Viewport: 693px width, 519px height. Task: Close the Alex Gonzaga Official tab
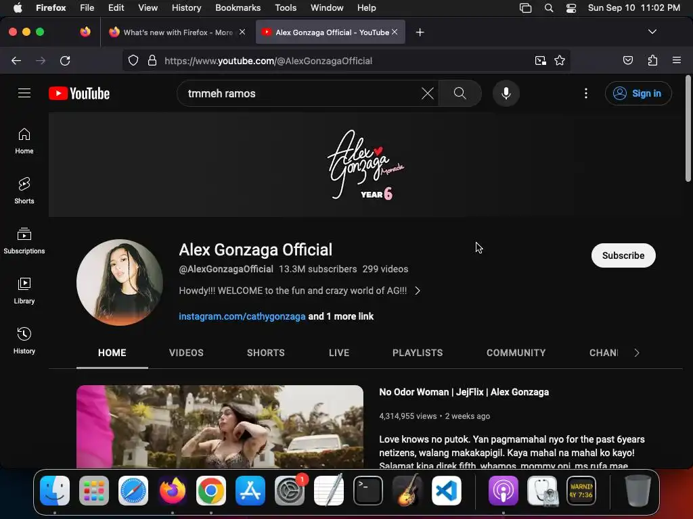tap(395, 32)
